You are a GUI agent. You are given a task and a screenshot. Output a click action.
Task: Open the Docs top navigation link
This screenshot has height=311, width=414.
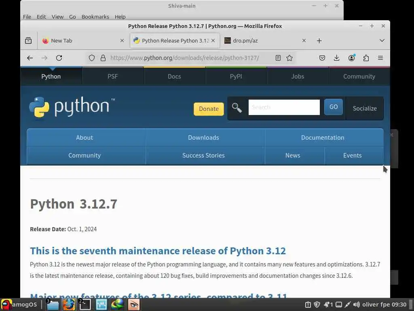click(174, 77)
